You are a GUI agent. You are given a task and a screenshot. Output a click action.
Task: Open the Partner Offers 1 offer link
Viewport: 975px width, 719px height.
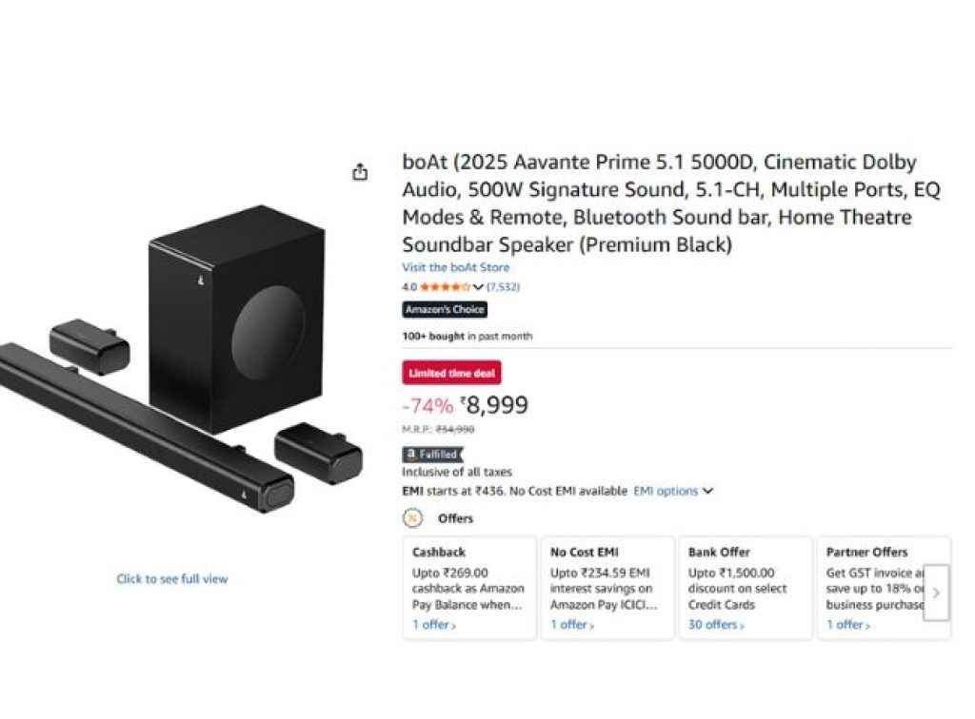847,625
